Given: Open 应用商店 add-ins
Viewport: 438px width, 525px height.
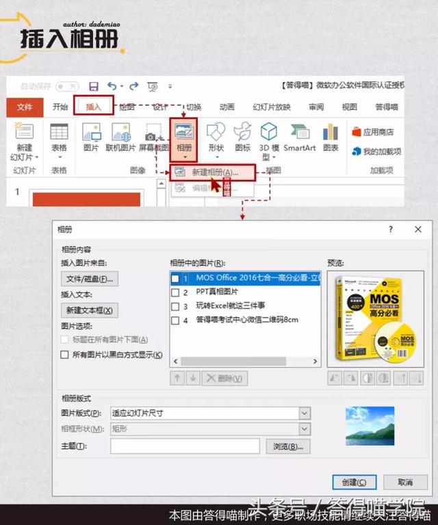Looking at the screenshot, I should [373, 132].
